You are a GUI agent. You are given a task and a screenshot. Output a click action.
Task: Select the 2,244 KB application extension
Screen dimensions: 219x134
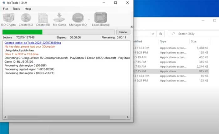pos(171,66)
